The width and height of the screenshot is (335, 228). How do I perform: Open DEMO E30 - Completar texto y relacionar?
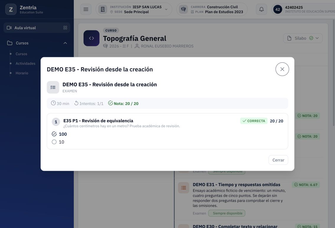click(235, 226)
